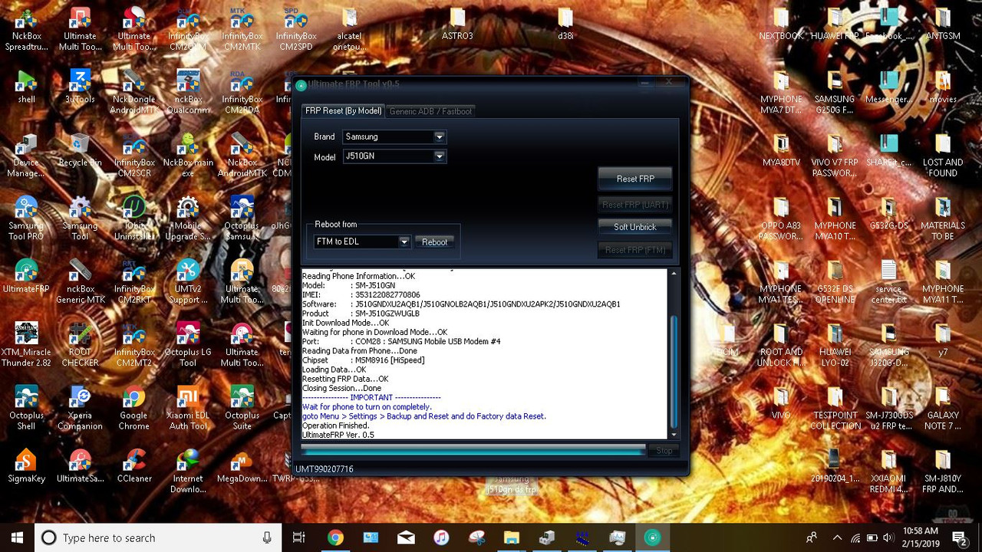This screenshot has width=982, height=552.
Task: Click the "Operation Finished." log line
Action: pyautogui.click(x=336, y=426)
